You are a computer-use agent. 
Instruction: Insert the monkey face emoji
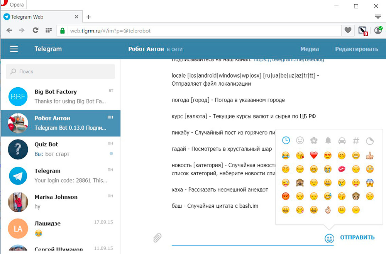[356, 196]
